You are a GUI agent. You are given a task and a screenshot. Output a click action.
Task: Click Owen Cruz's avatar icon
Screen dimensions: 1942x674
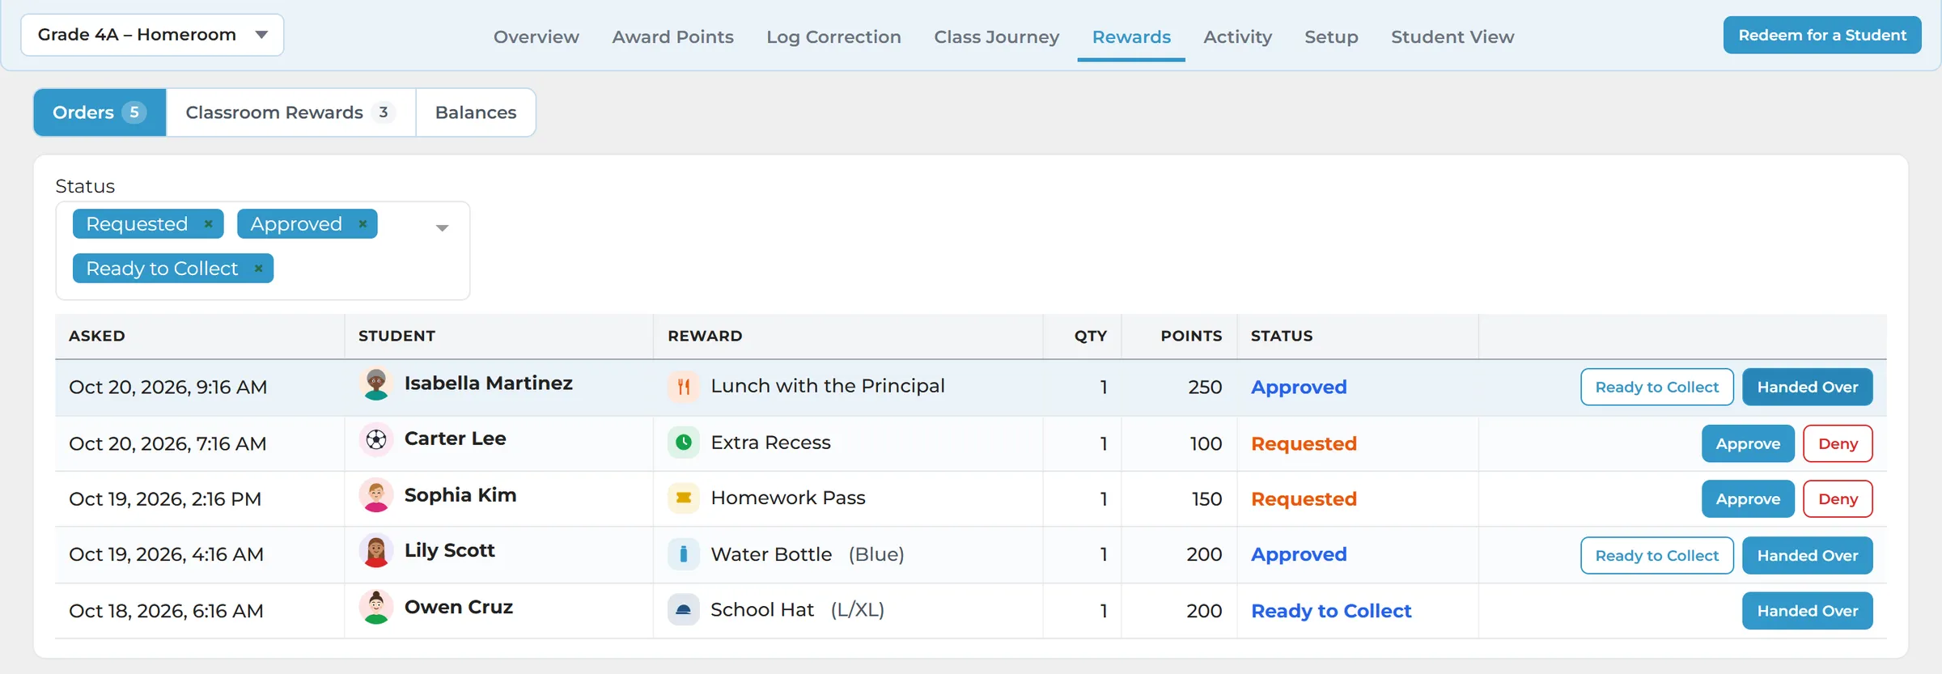click(376, 607)
